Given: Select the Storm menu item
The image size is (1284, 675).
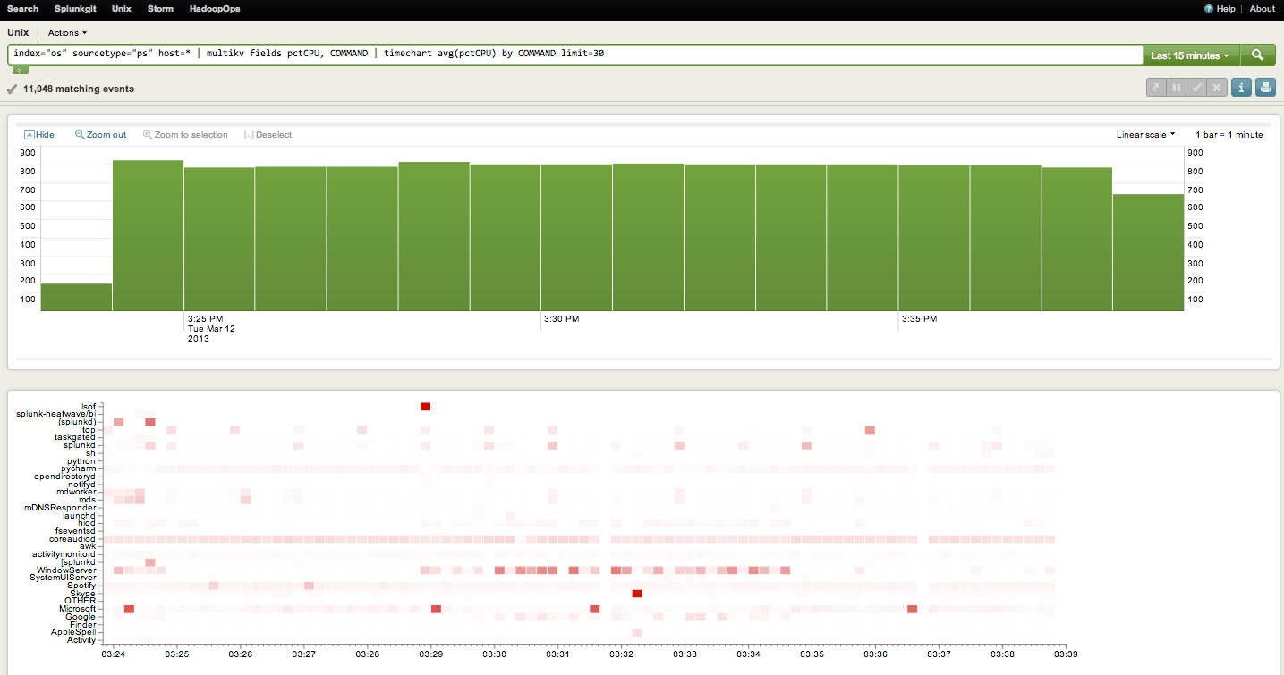Looking at the screenshot, I should pos(160,9).
